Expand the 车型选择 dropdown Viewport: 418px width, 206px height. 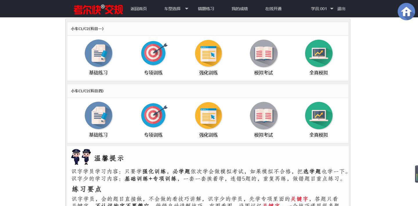(x=172, y=9)
